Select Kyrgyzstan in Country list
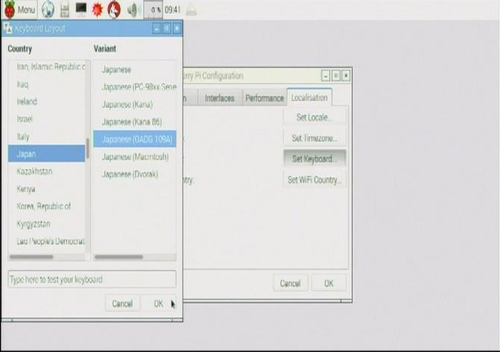The width and height of the screenshot is (500, 352). pos(46,224)
